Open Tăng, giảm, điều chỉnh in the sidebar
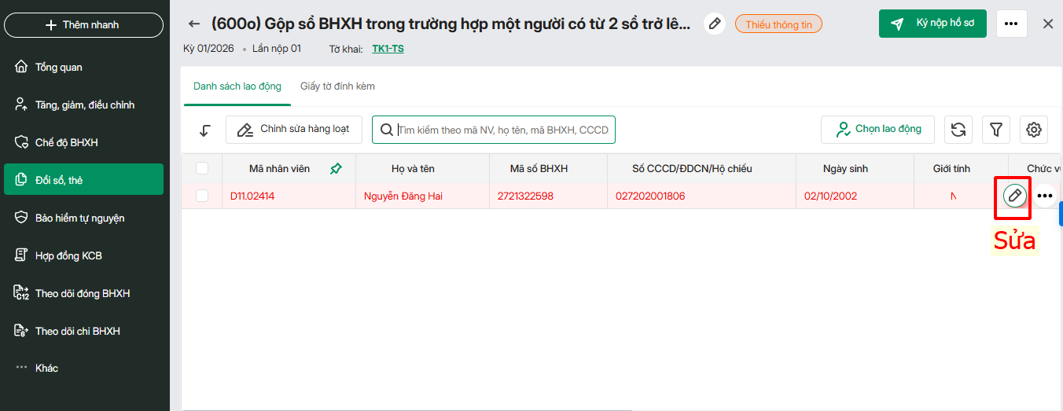This screenshot has height=411, width=1063. 84,105
